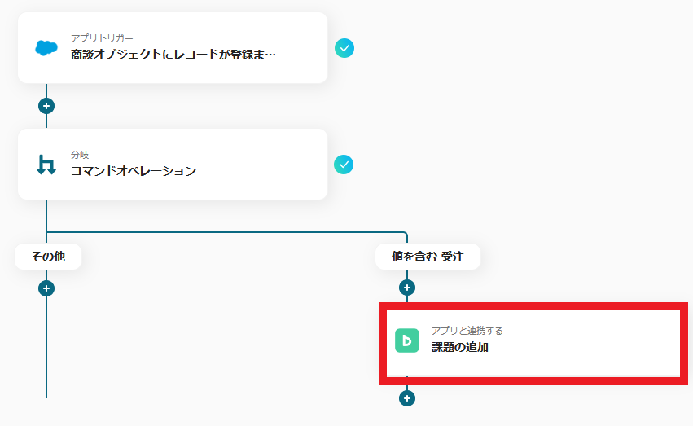Click the コマンドオペレーション title text
The width and height of the screenshot is (693, 426).
pos(134,171)
